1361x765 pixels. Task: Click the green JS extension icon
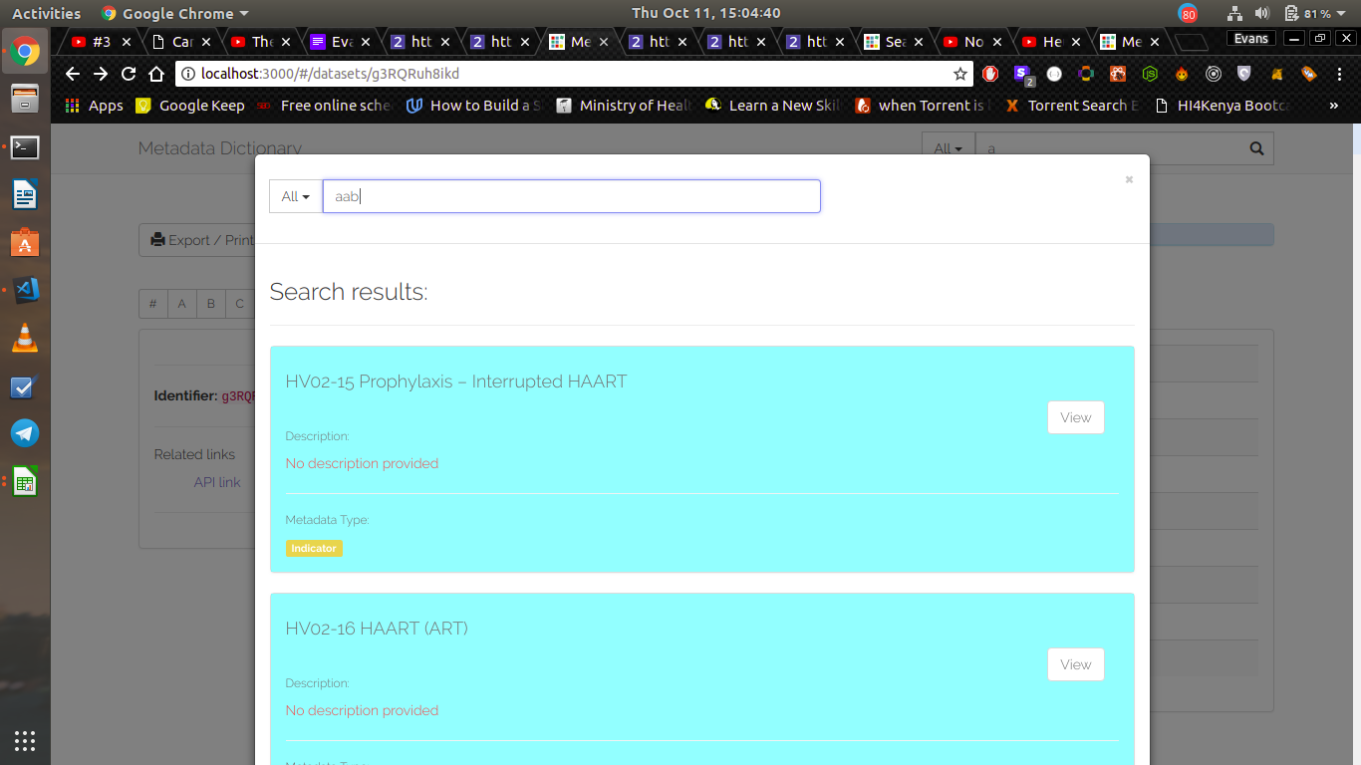pos(1150,74)
